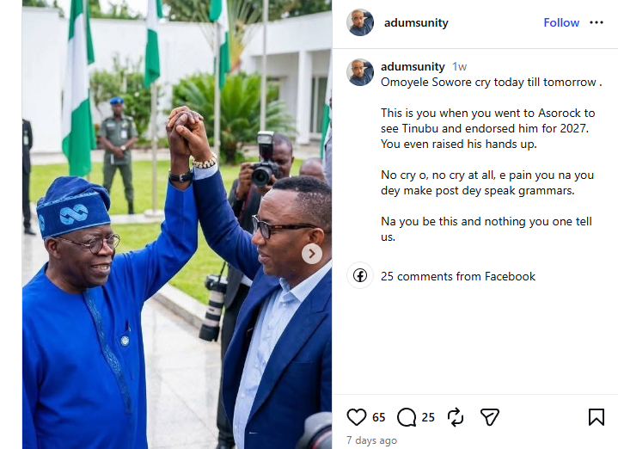Open comments via speech bubble icon
The height and width of the screenshot is (449, 618).
[407, 417]
